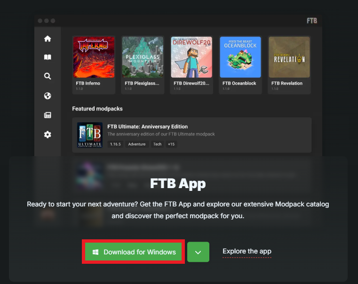The image size is (358, 284).
Task: Go to the Home icon in sidebar
Action: click(48, 39)
